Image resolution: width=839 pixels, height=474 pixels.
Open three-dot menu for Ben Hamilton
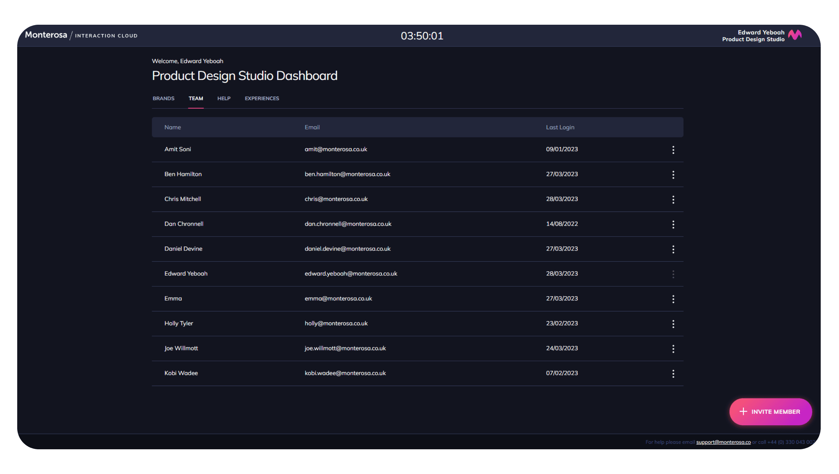click(673, 174)
